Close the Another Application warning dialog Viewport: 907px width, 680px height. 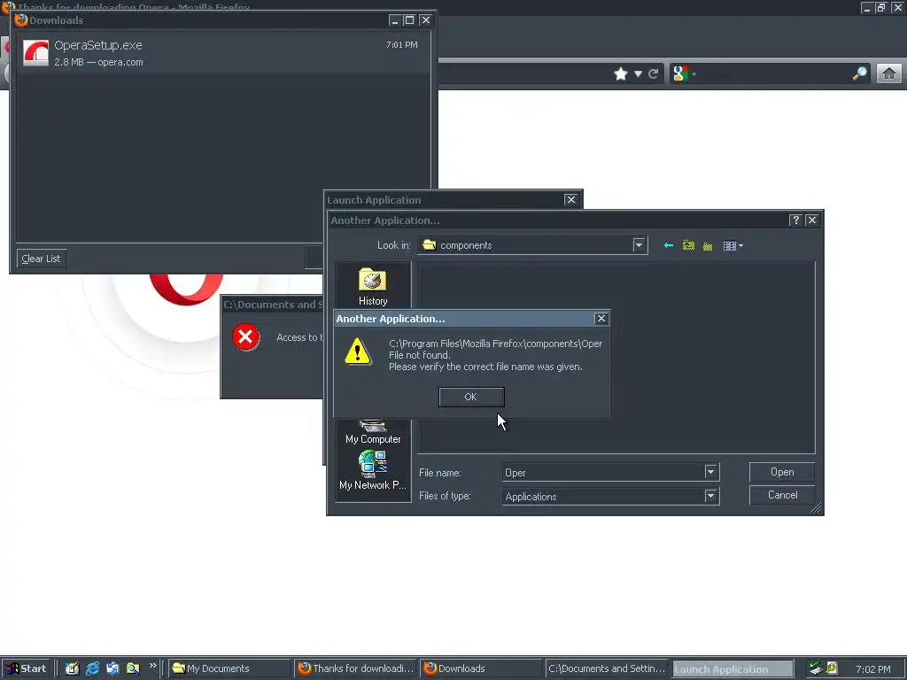(x=601, y=319)
